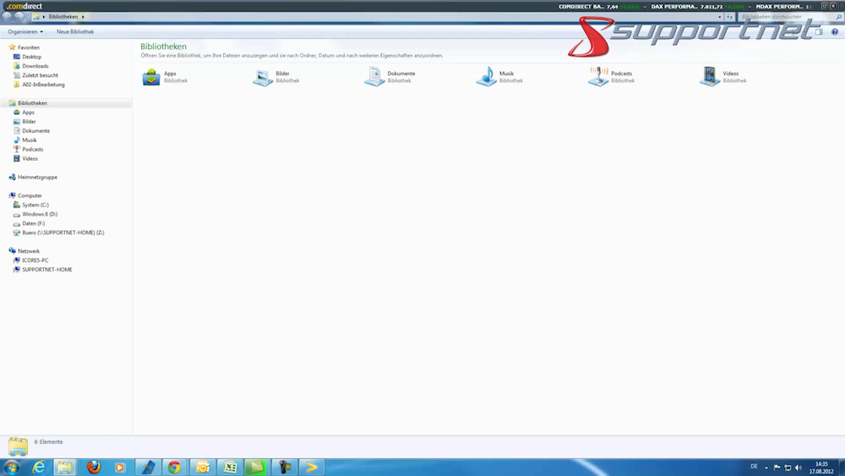Screen dimensions: 845x476
Task: Click the Back navigation button
Action: (x=8, y=17)
